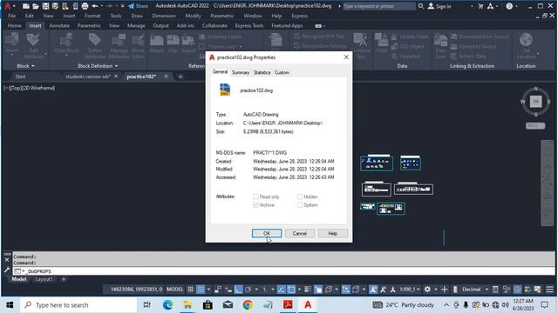Screen dimensions: 558x313
Task: Open Workspace Switching gear in status bar
Action: 427,290
